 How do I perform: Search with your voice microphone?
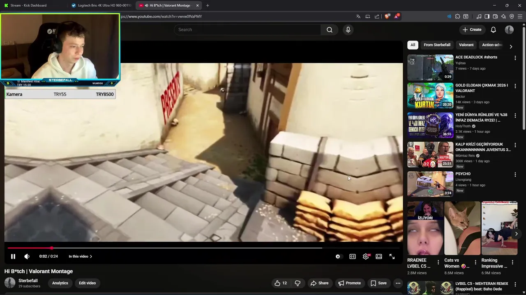(x=348, y=29)
